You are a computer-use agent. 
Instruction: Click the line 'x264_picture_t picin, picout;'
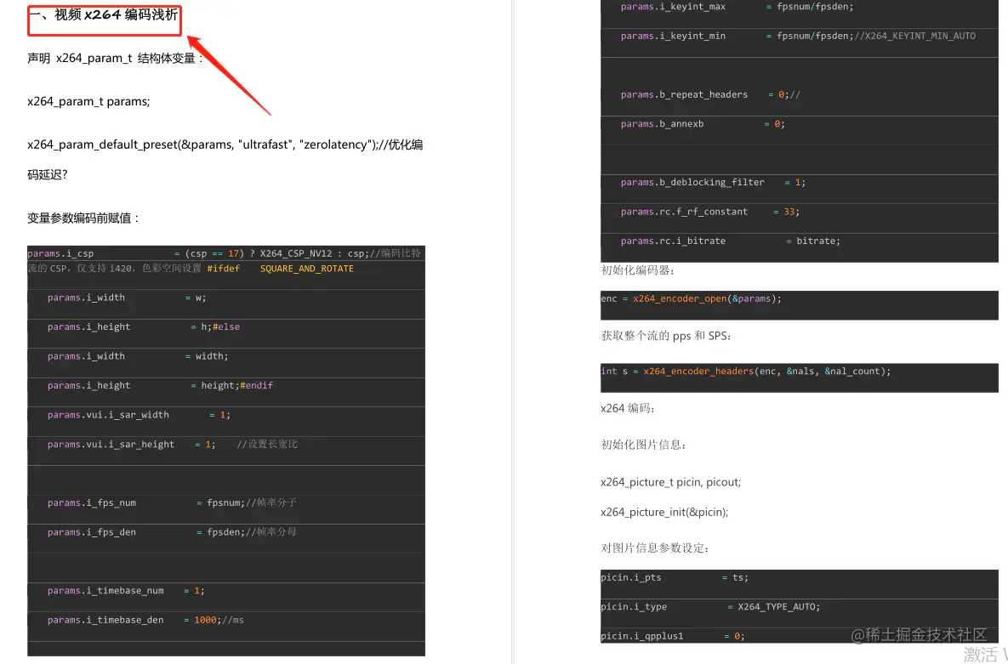click(670, 483)
